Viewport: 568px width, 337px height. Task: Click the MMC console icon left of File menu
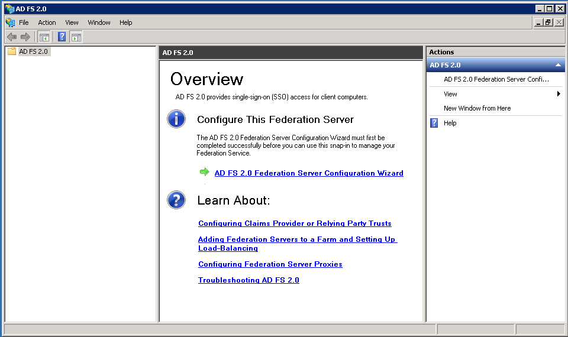10,22
